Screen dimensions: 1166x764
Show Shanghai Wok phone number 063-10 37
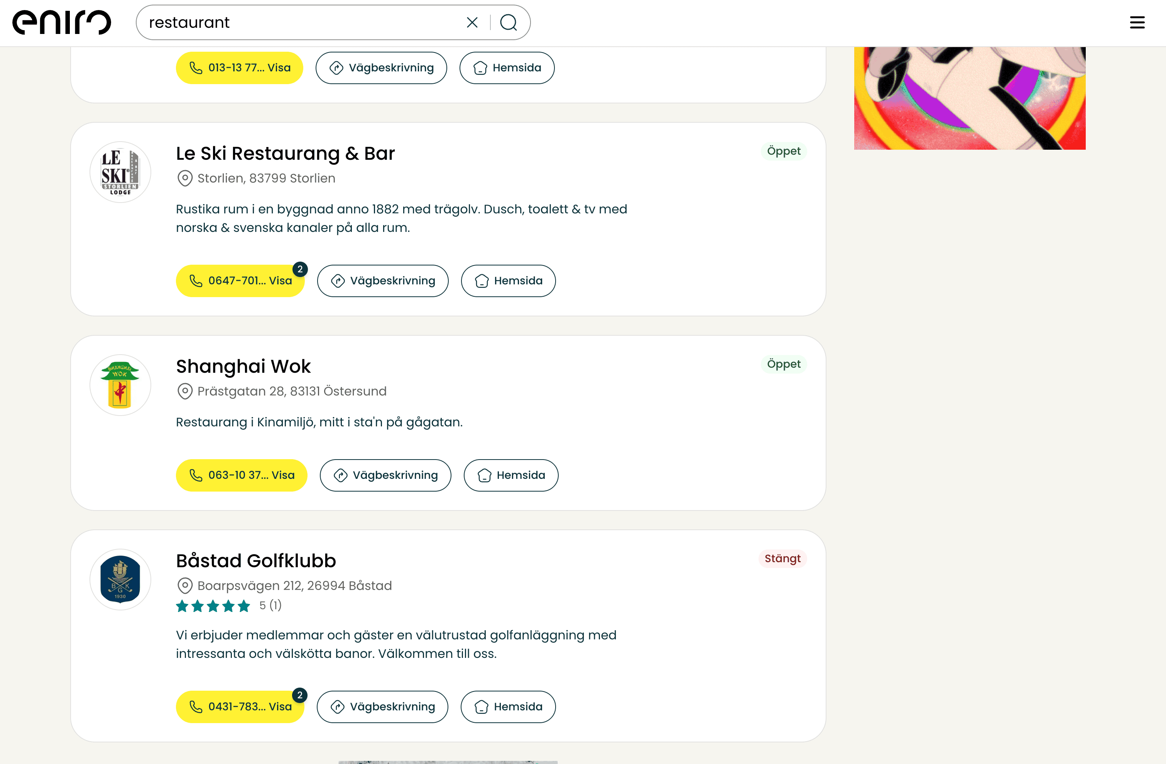click(242, 475)
